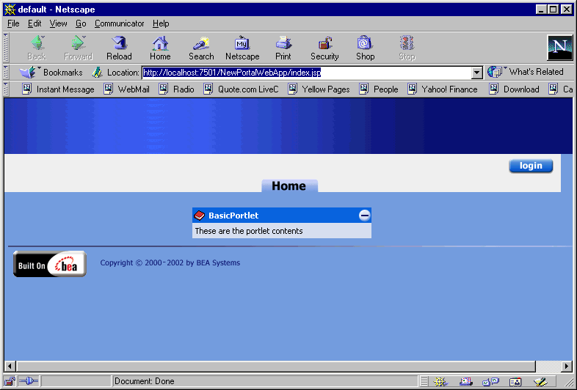
Task: Click the page proxy icon beside Location
Action: [x=97, y=72]
